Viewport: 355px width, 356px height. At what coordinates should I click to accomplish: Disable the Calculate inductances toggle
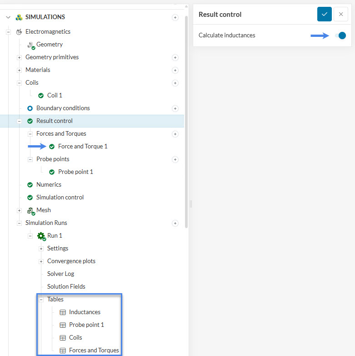(341, 36)
